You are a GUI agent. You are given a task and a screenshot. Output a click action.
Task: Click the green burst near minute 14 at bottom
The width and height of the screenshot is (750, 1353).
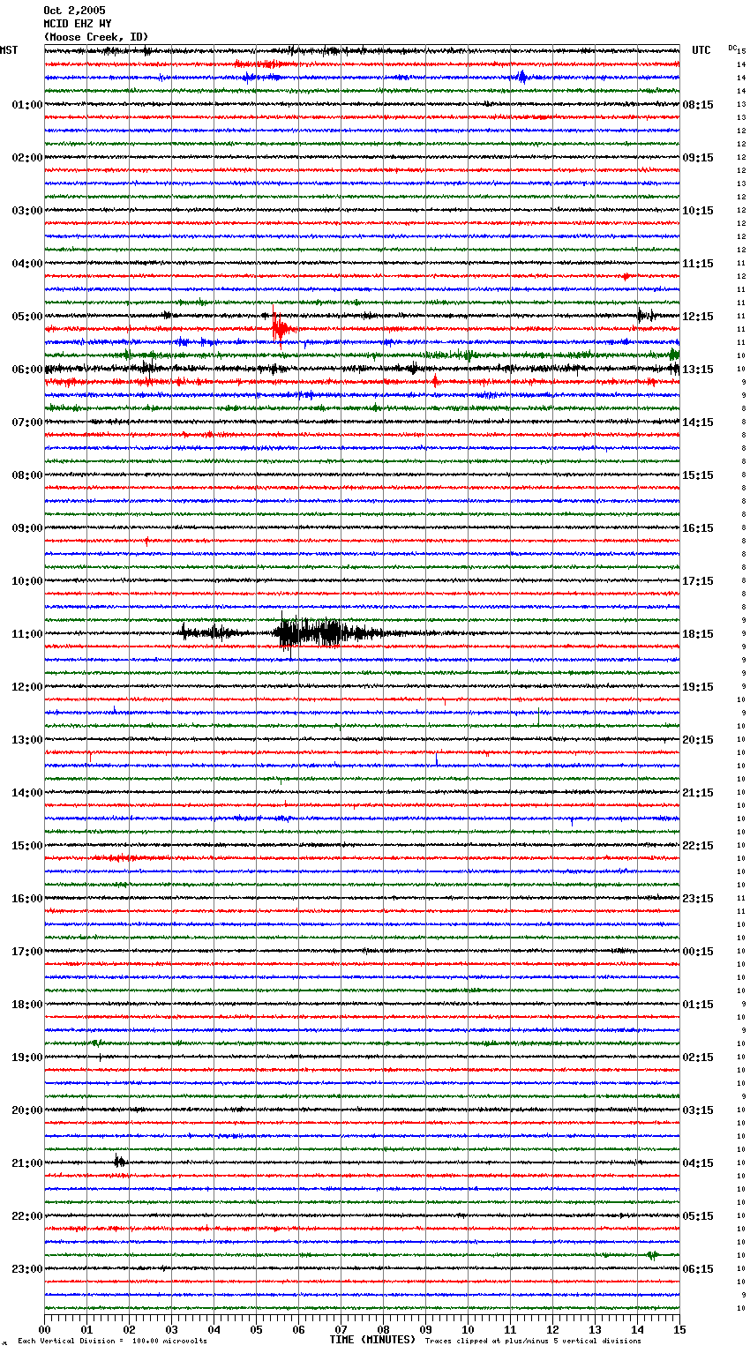652,1254
